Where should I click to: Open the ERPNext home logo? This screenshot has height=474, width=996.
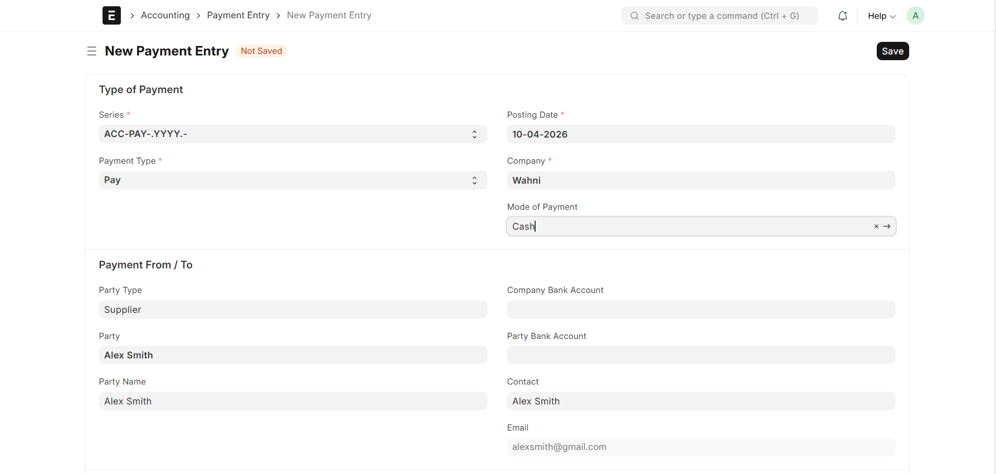[111, 16]
